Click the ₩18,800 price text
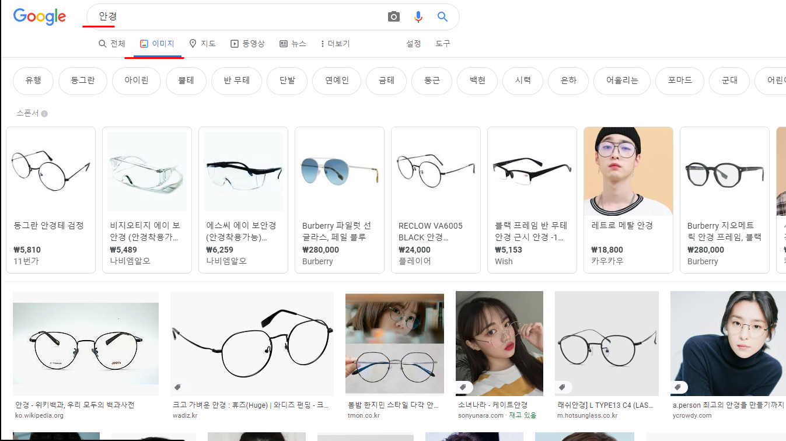Image resolution: width=786 pixels, height=441 pixels. 607,250
